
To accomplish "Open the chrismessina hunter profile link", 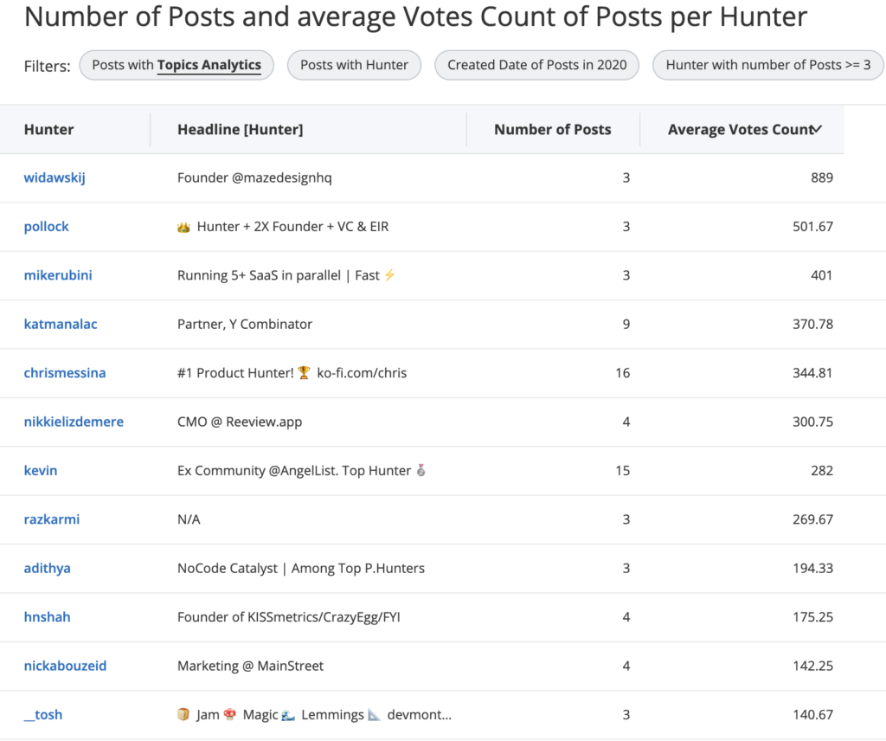I will click(x=65, y=372).
